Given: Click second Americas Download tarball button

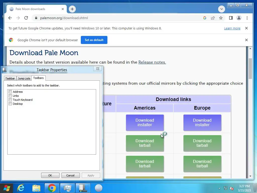Looking at the screenshot, I should tap(145, 164).
